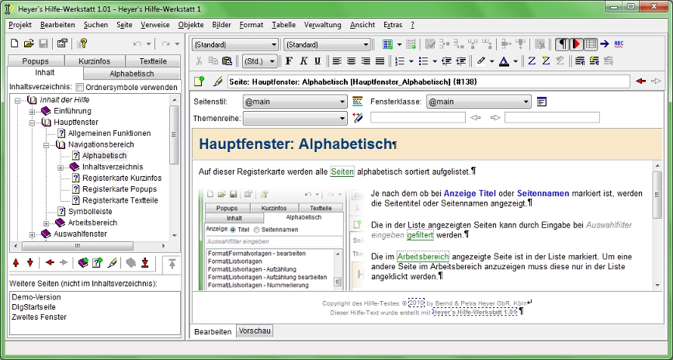Screen dimensions: 673x360
Task: Follow the green 'Arbeitsbereich' link in text
Action: pos(423,257)
